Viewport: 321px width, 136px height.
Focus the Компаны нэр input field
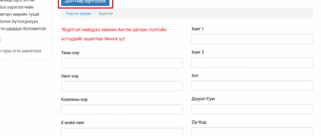[x=122, y=110]
